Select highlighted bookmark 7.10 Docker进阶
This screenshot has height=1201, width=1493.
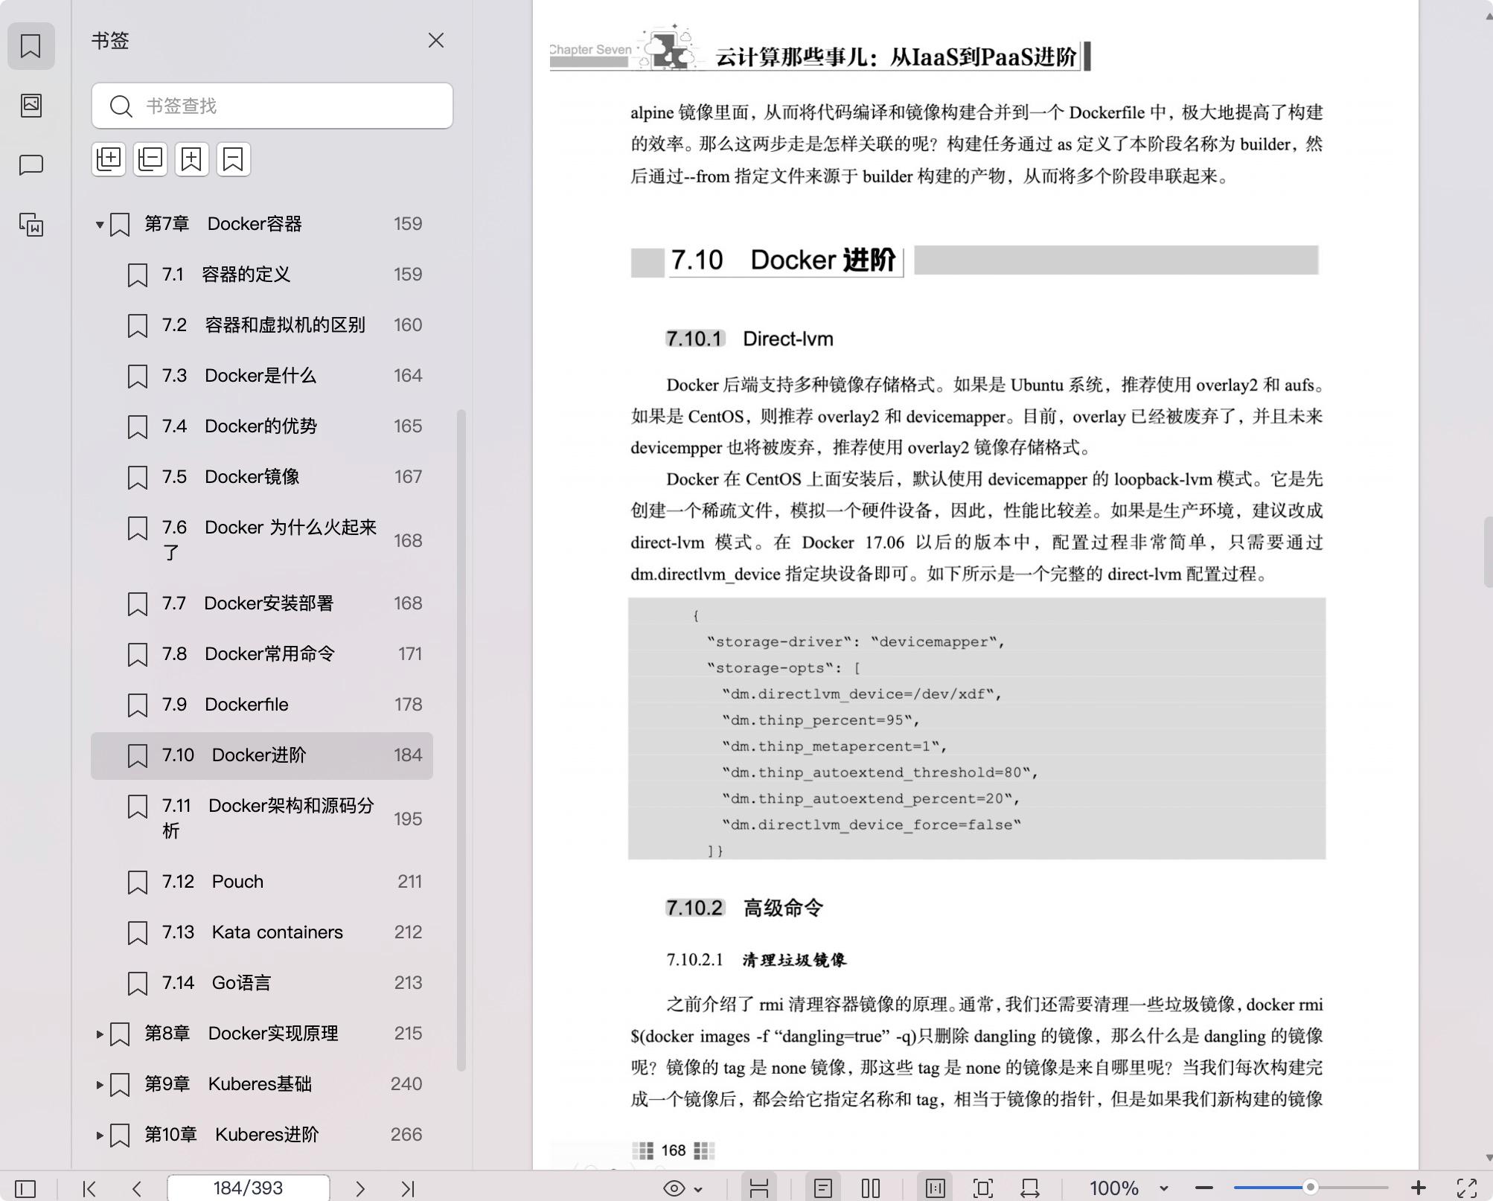[262, 755]
